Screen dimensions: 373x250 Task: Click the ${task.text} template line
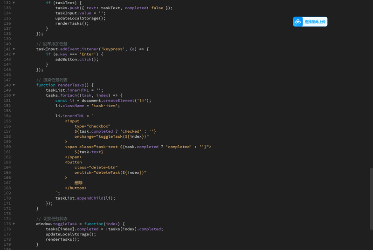coord(89,152)
